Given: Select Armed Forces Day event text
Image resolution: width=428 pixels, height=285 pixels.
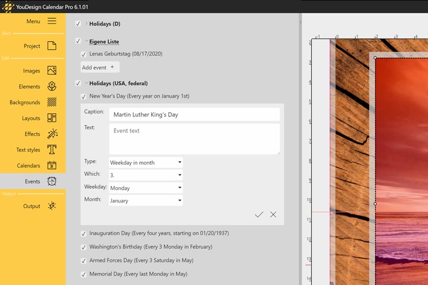Looking at the screenshot, I should (141, 260).
